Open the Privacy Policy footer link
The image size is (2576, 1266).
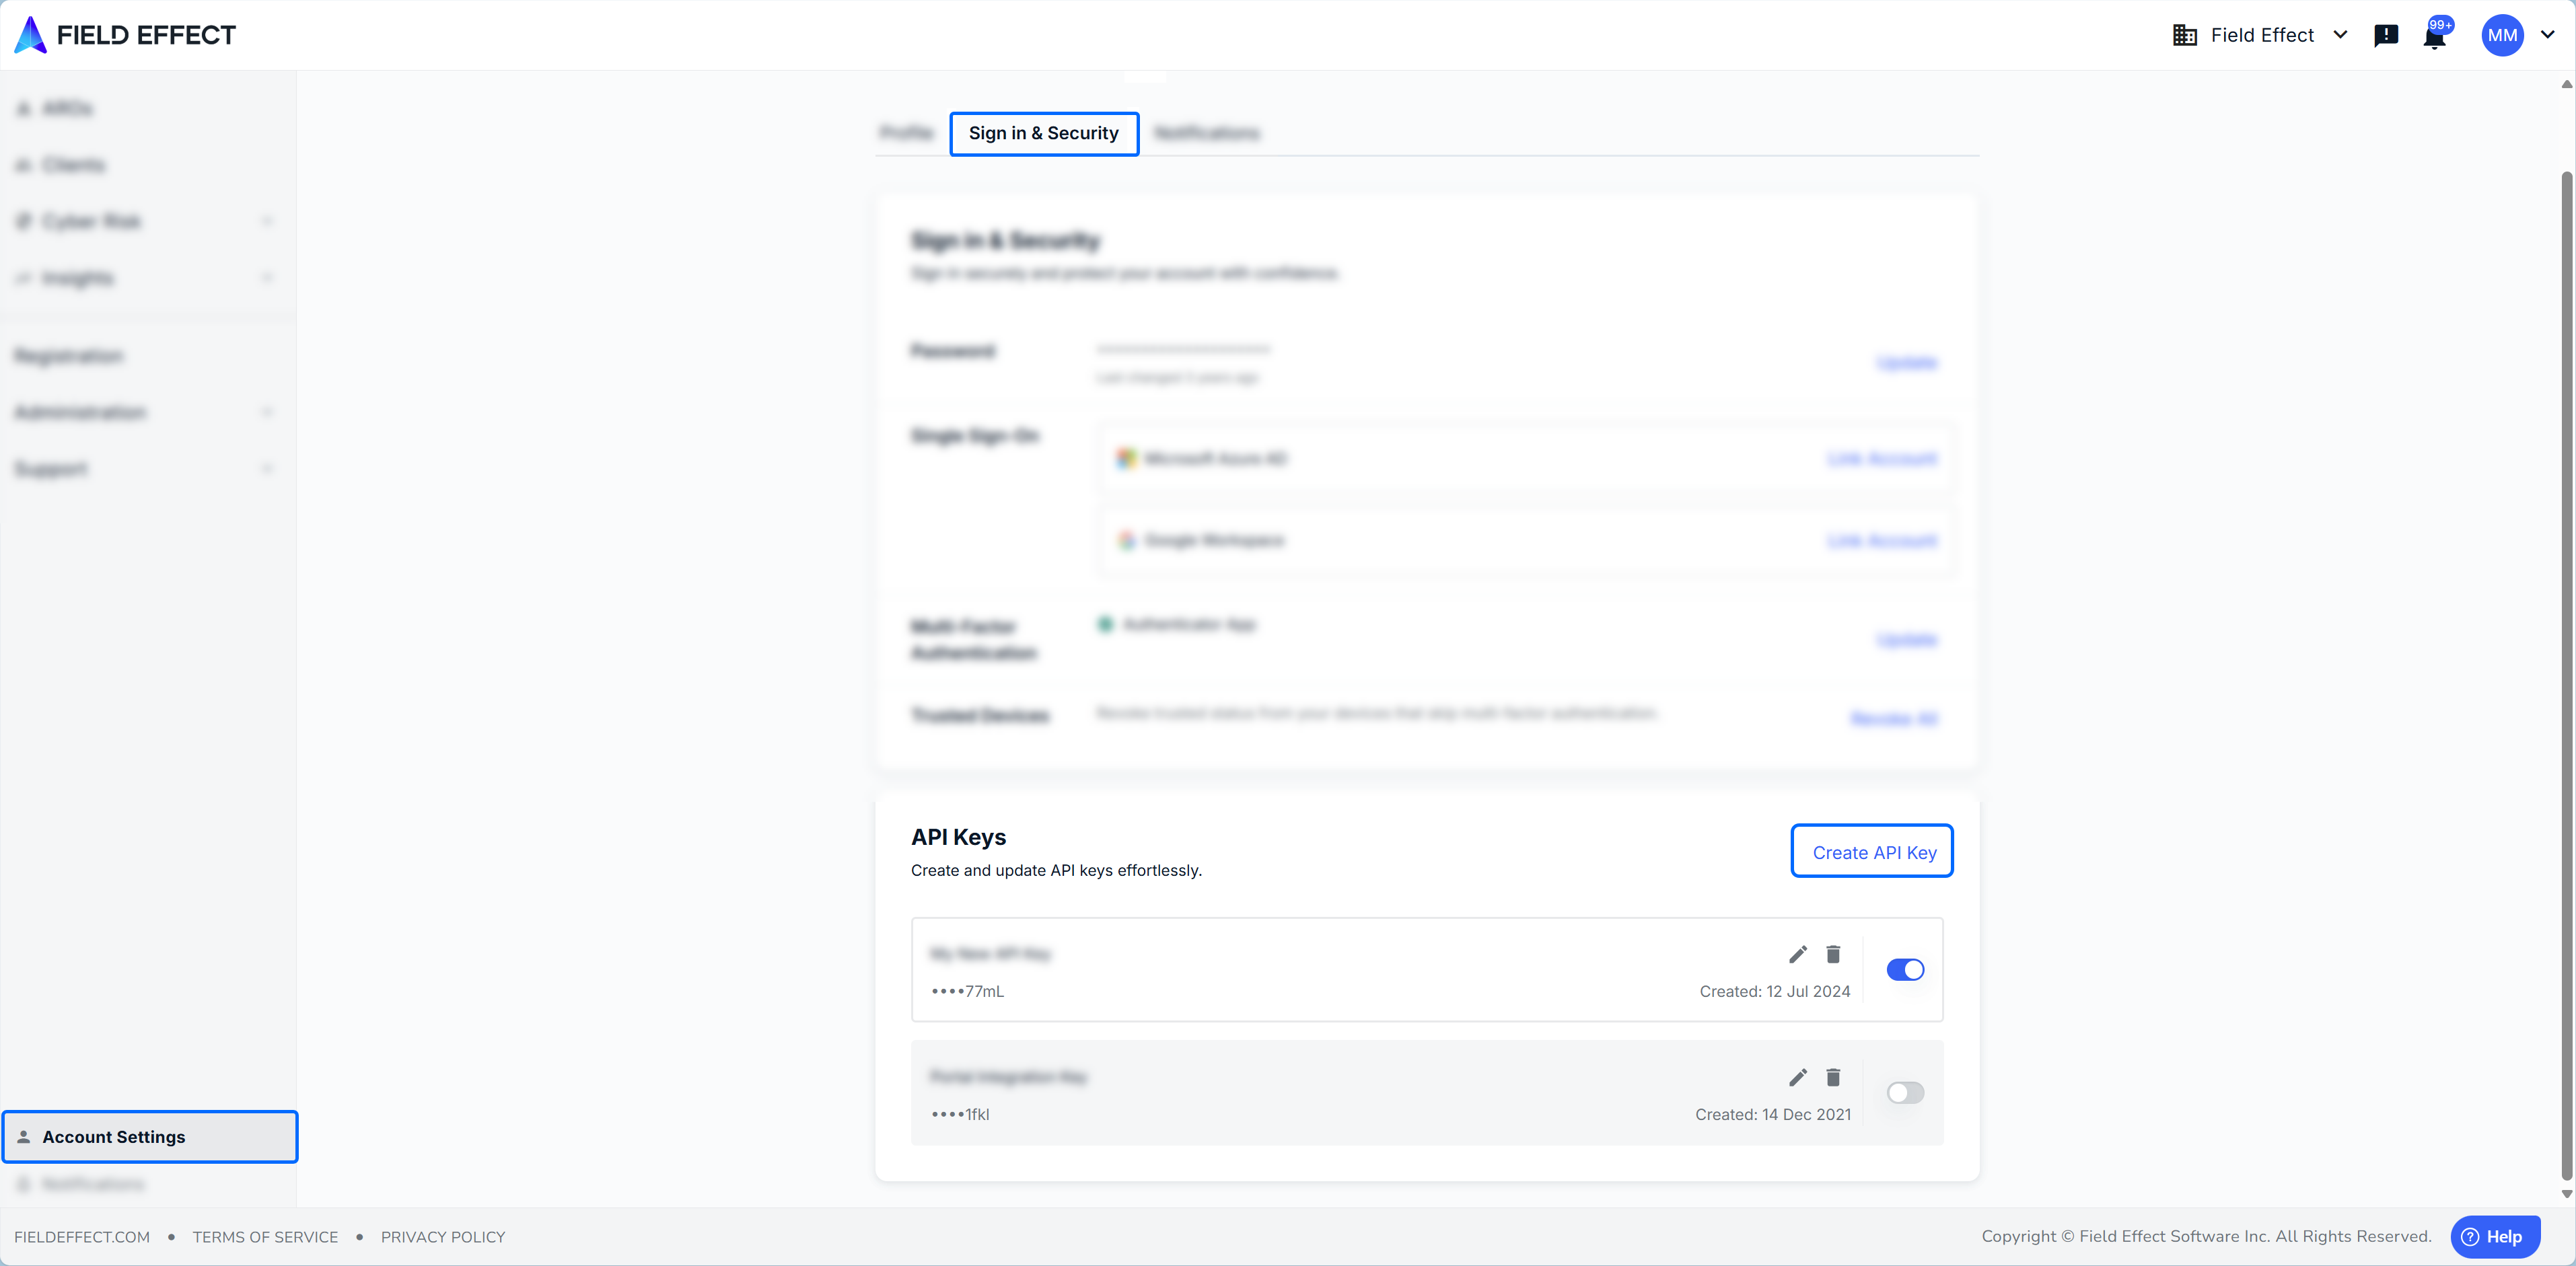click(442, 1236)
